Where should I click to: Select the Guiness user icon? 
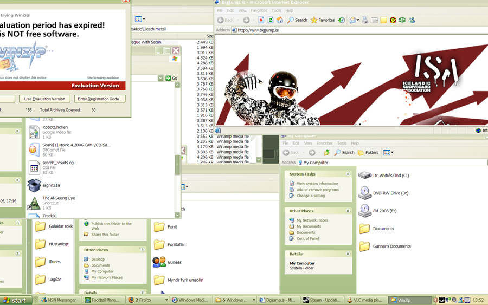[x=167, y=262]
